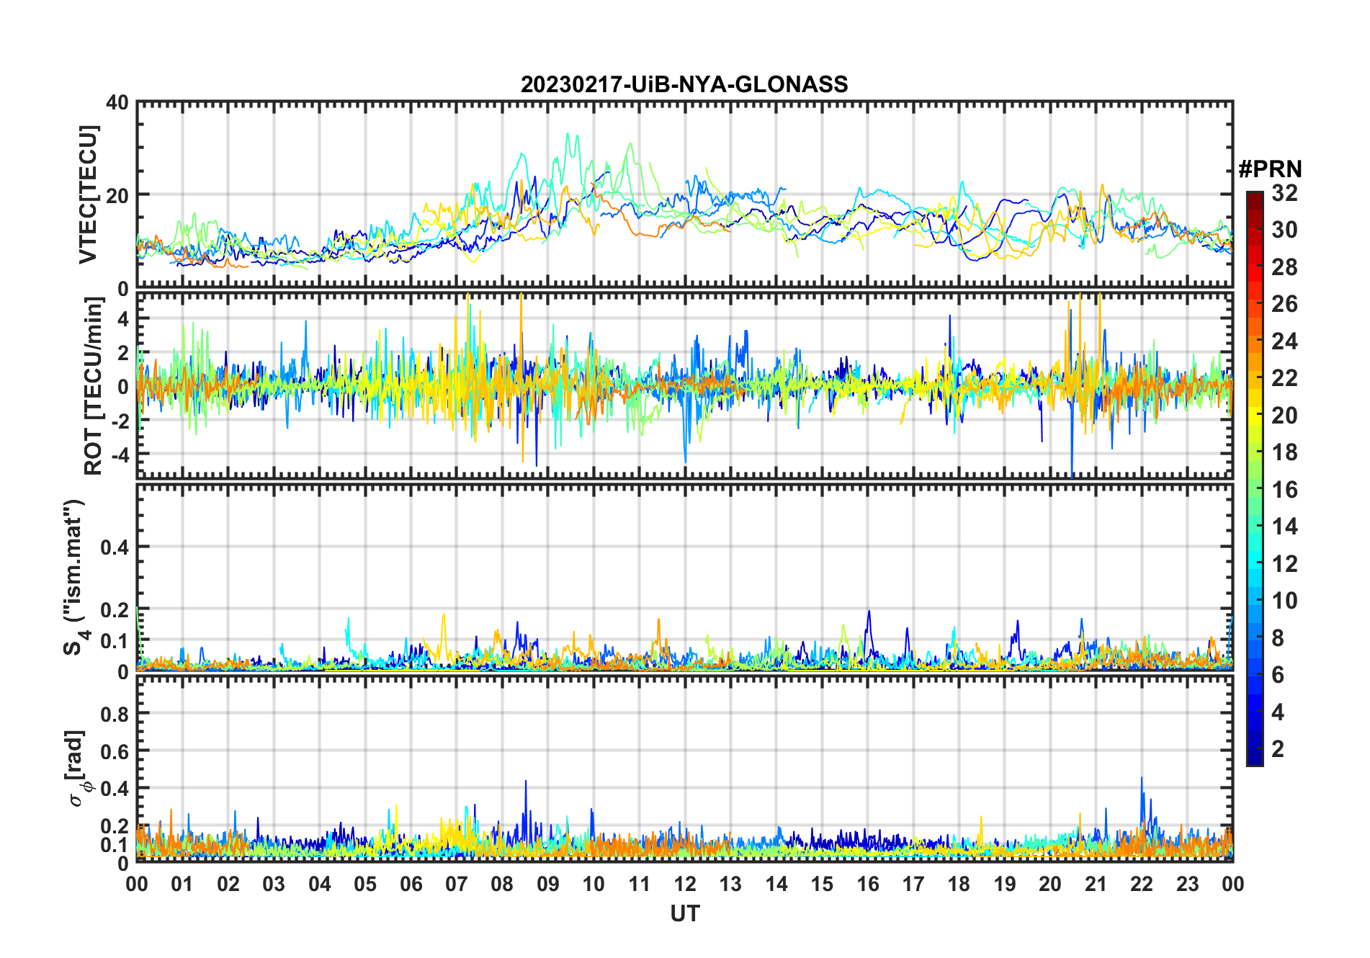Click colorbar tick label 32

tap(1285, 193)
